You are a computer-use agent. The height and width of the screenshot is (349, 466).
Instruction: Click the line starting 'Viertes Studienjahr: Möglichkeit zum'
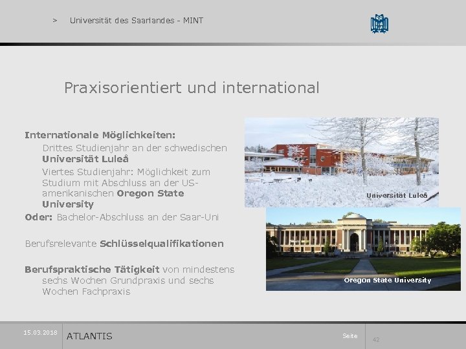click(126, 172)
